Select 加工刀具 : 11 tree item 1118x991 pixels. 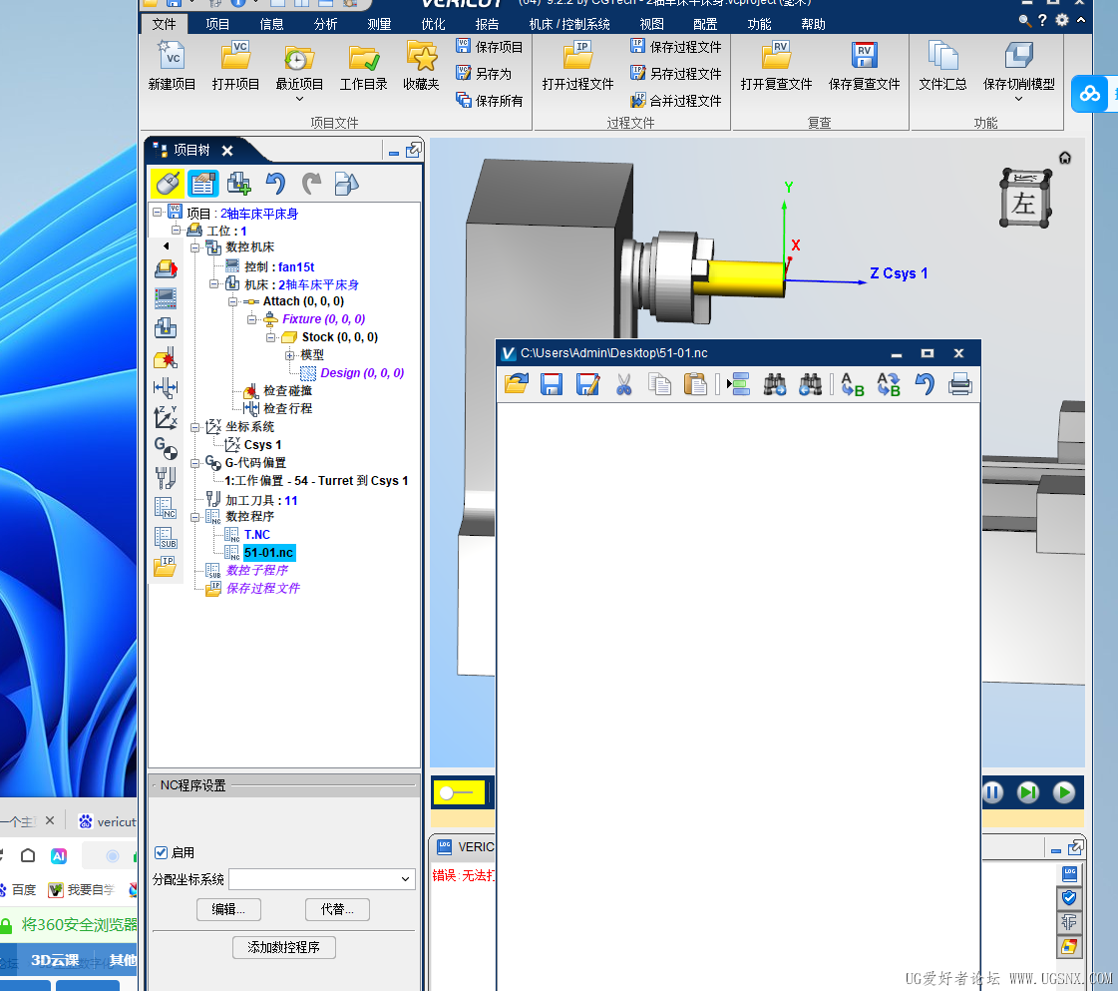[261, 500]
